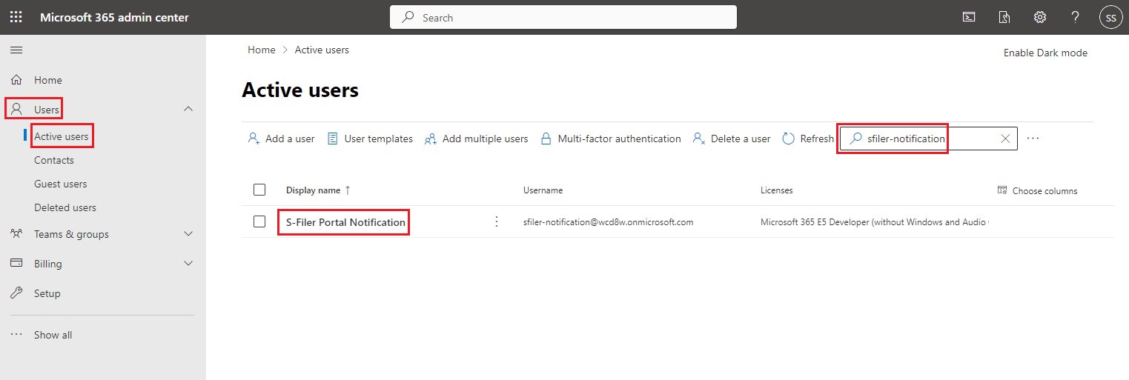
Task: Go to Home in left navigation
Action: coord(48,80)
